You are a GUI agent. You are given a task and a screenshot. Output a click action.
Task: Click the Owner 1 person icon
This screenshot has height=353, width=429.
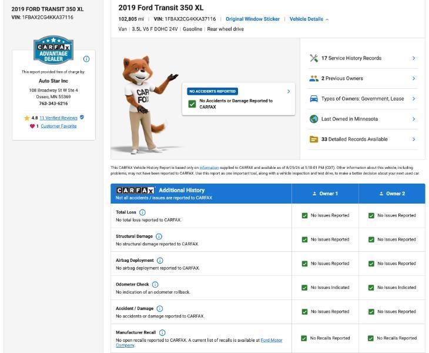click(x=314, y=194)
